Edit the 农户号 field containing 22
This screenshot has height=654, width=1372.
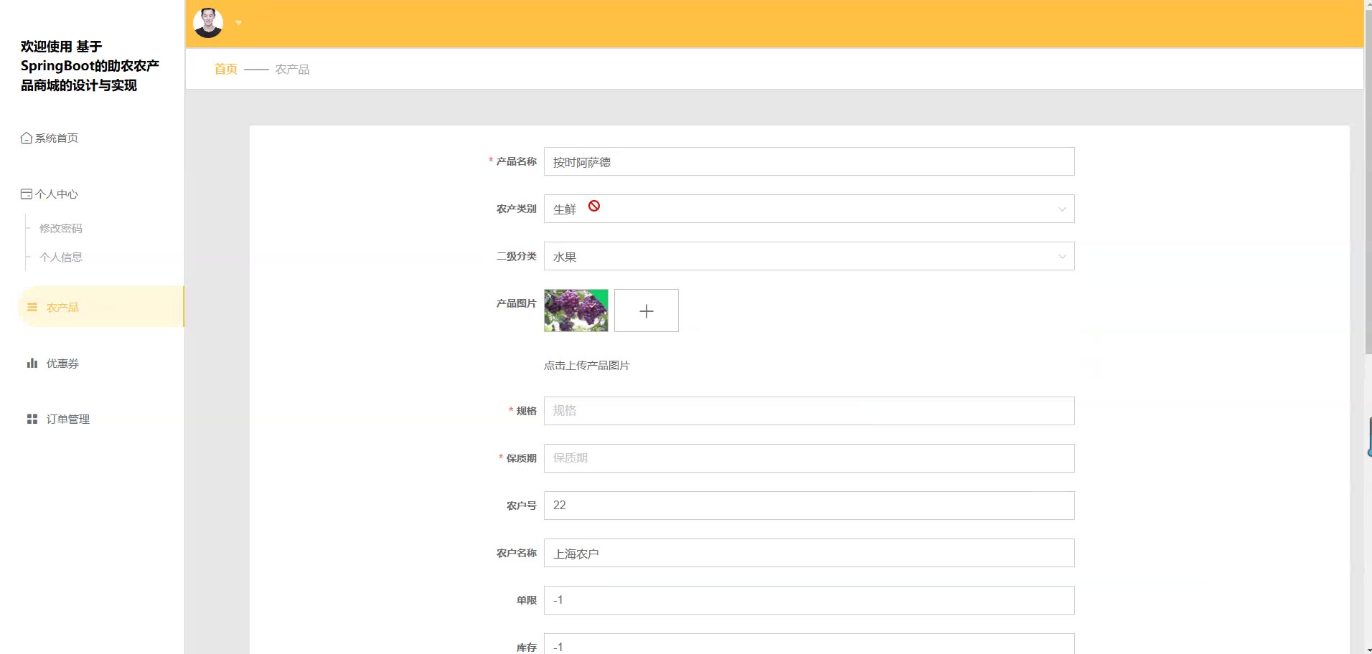pos(809,506)
